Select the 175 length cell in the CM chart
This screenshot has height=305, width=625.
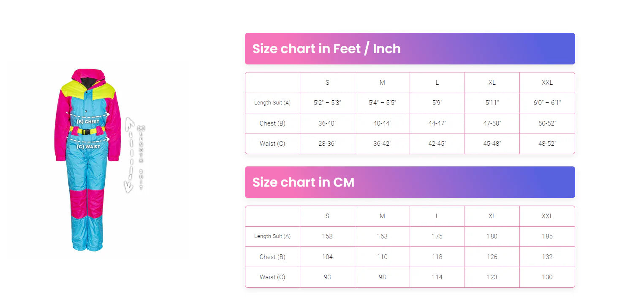pyautogui.click(x=437, y=236)
